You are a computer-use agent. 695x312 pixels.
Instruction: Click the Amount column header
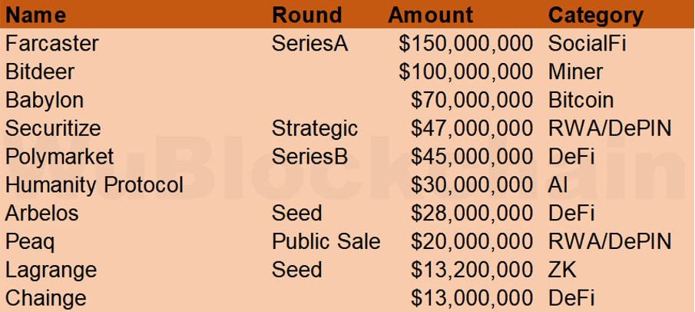(431, 15)
